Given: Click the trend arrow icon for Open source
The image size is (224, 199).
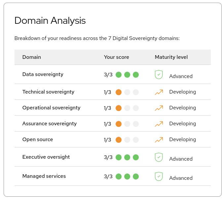Looking at the screenshot, I should (159, 140).
